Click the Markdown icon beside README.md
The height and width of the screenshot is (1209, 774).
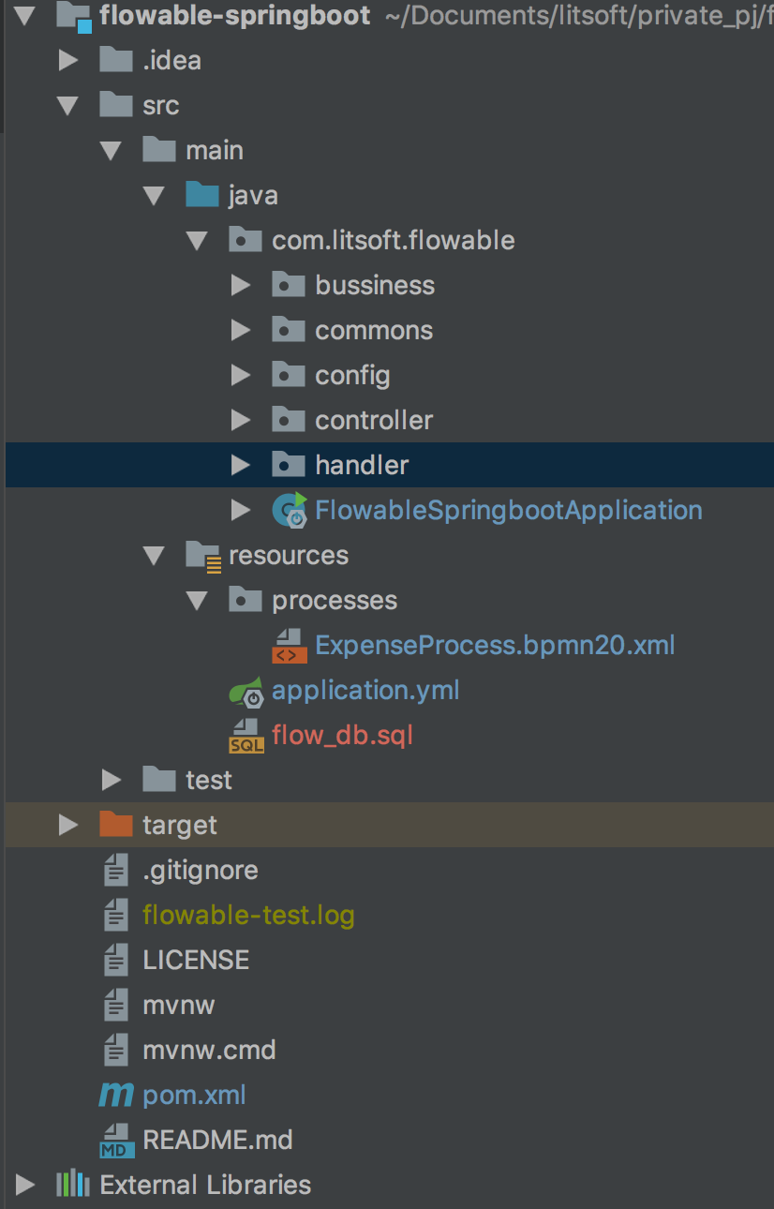(x=114, y=1140)
